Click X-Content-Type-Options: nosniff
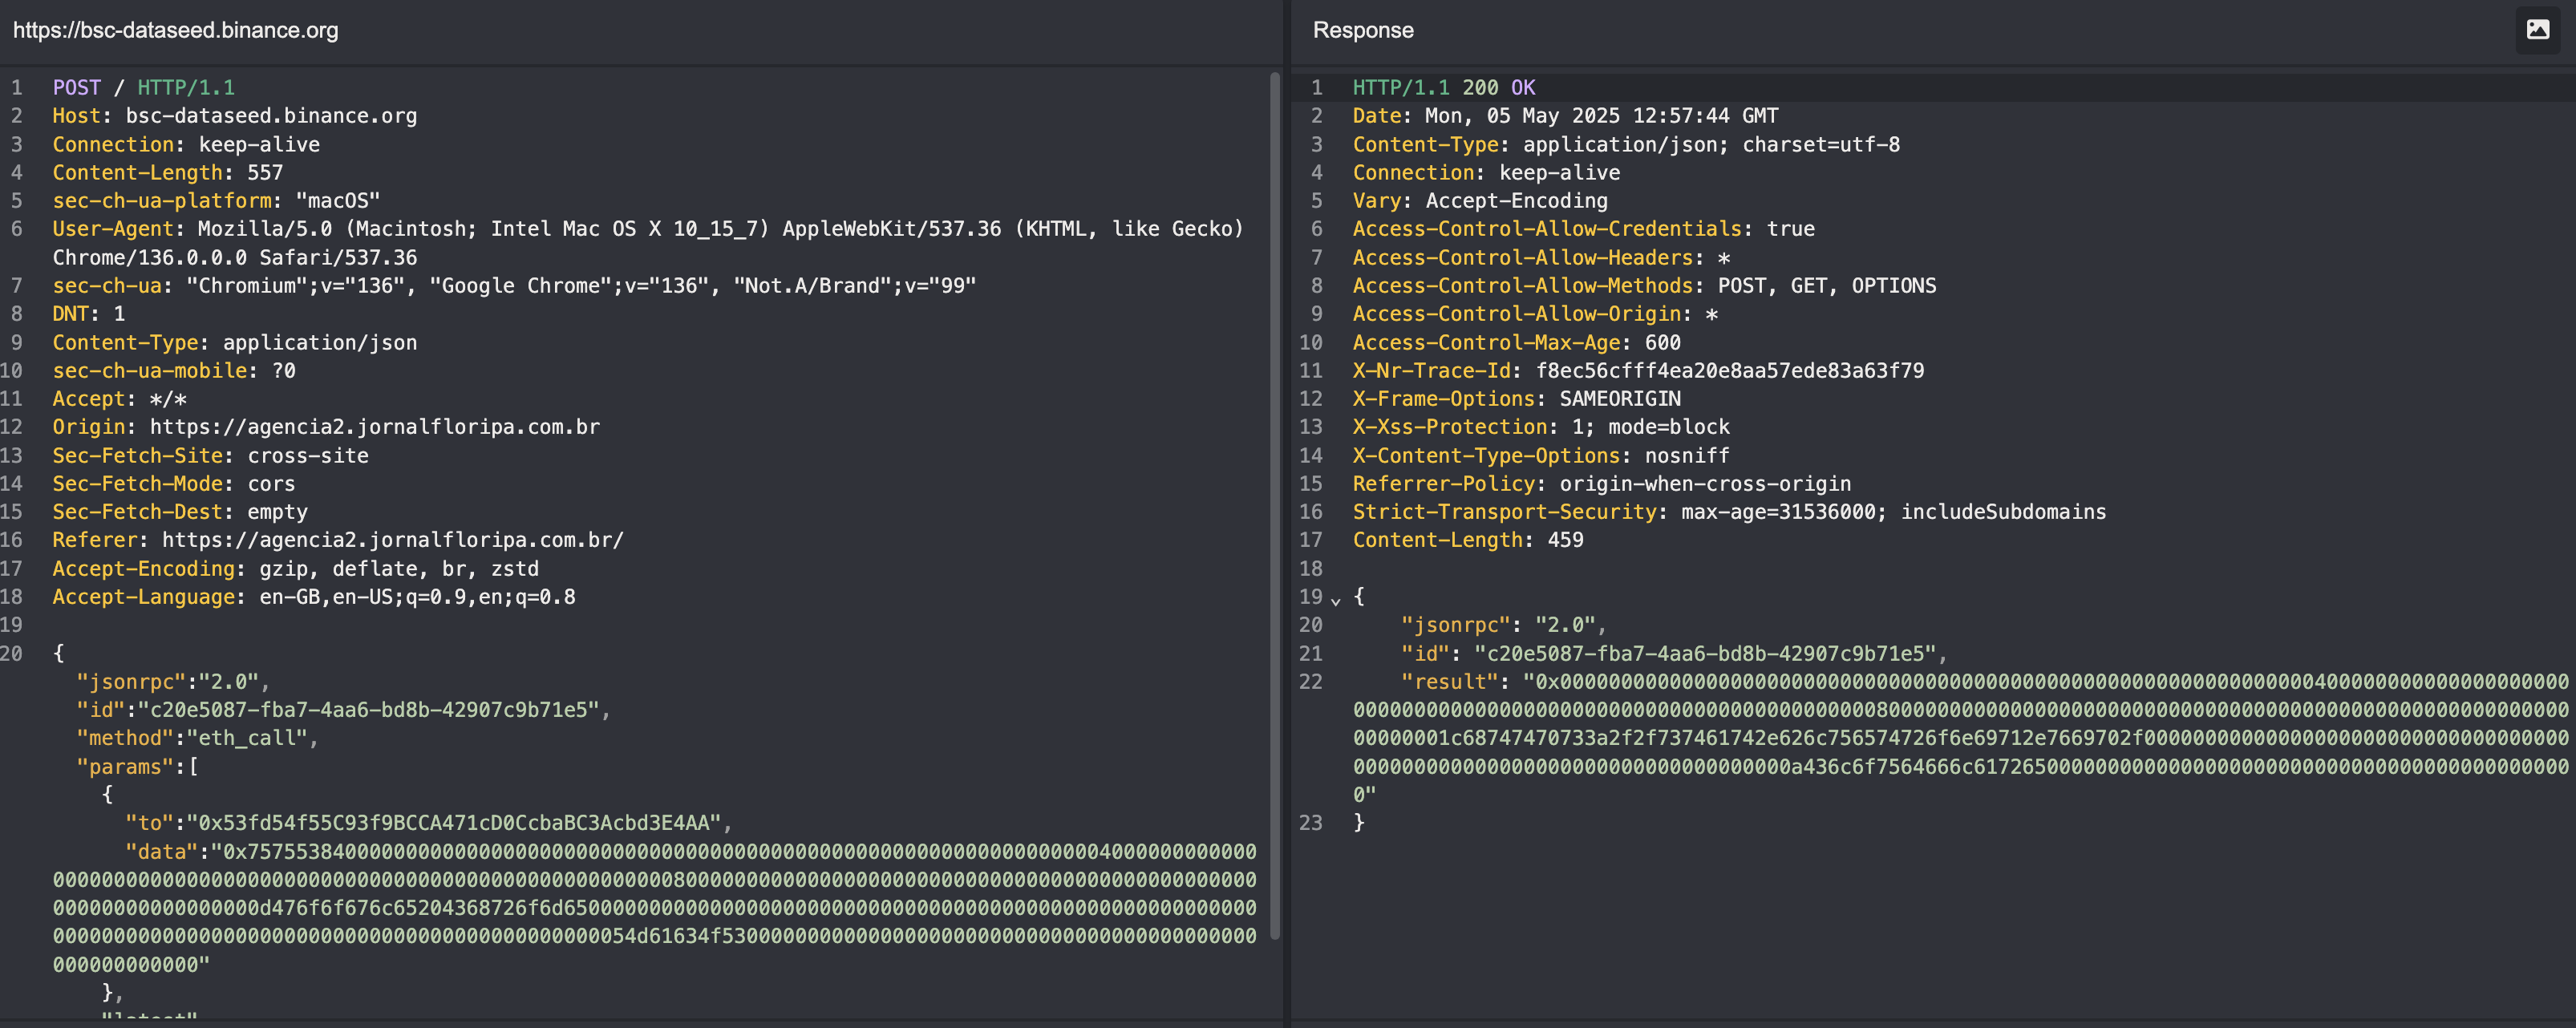Screen dimensions: 2576x1028 tap(1541, 455)
